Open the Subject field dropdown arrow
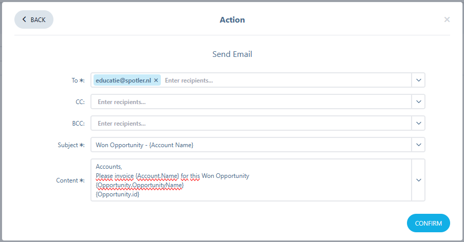 click(x=418, y=145)
